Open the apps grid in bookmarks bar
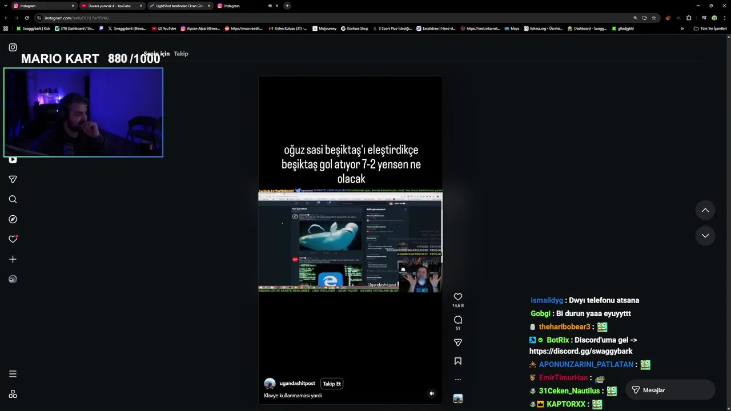Viewport: 731px width, 411px height. (6, 29)
